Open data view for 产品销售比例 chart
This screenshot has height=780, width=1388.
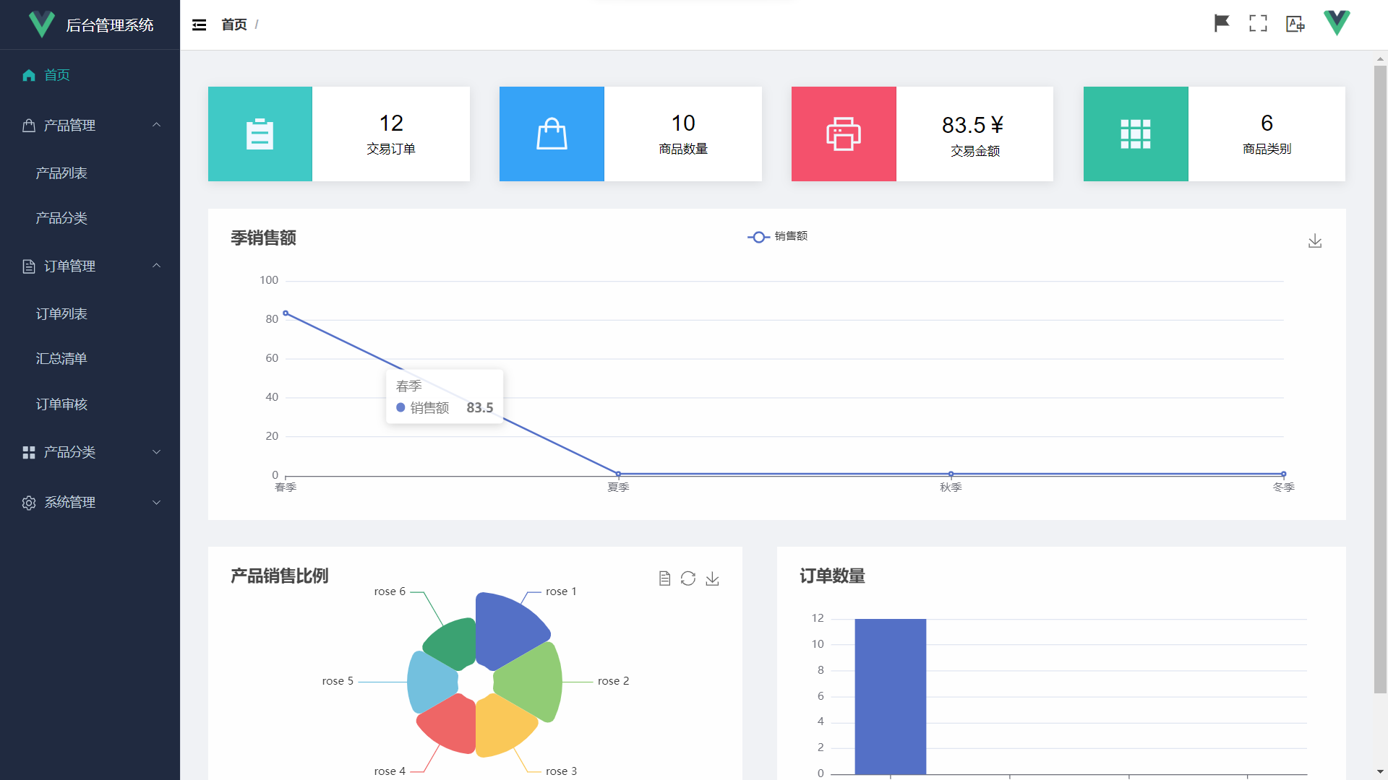(664, 578)
